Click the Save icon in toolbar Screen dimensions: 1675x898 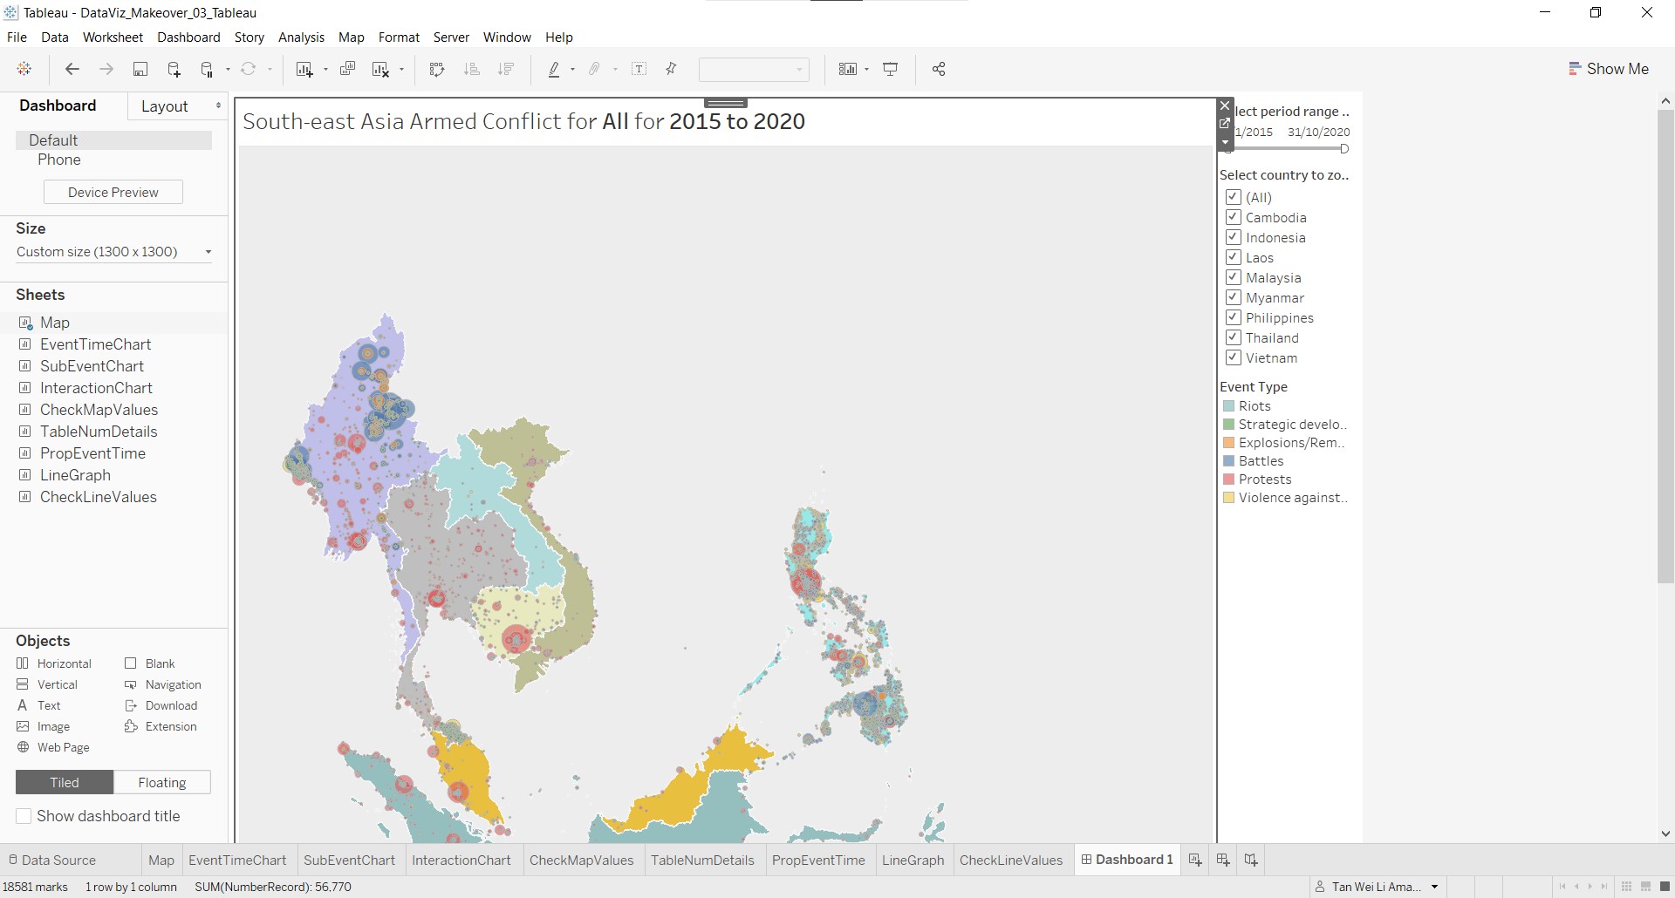(x=140, y=70)
